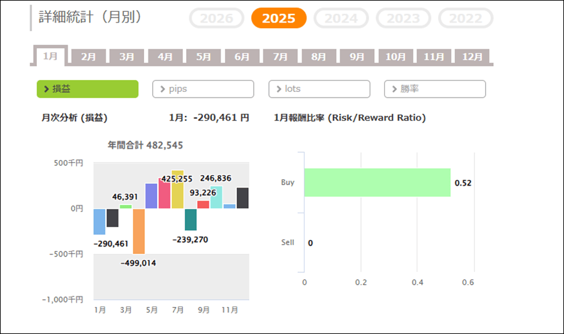Go to the 9月 month tab

click(x=357, y=56)
